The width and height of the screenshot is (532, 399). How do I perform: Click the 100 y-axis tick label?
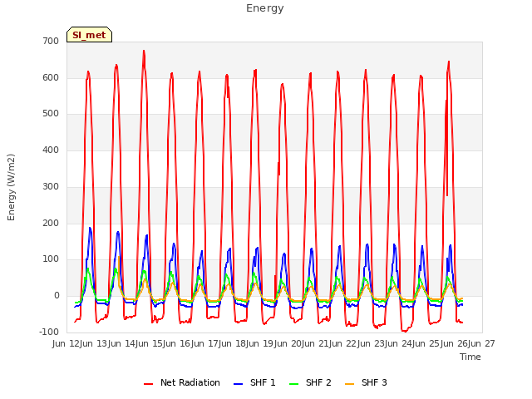pos(51,259)
